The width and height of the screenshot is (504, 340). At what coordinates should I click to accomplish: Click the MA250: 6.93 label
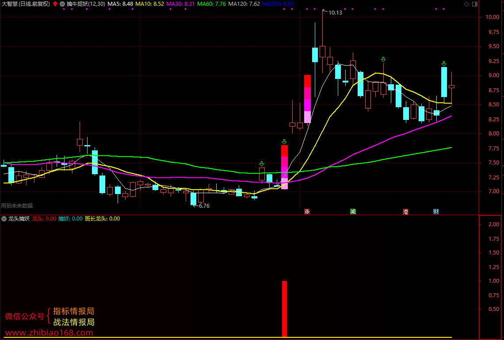point(278,4)
